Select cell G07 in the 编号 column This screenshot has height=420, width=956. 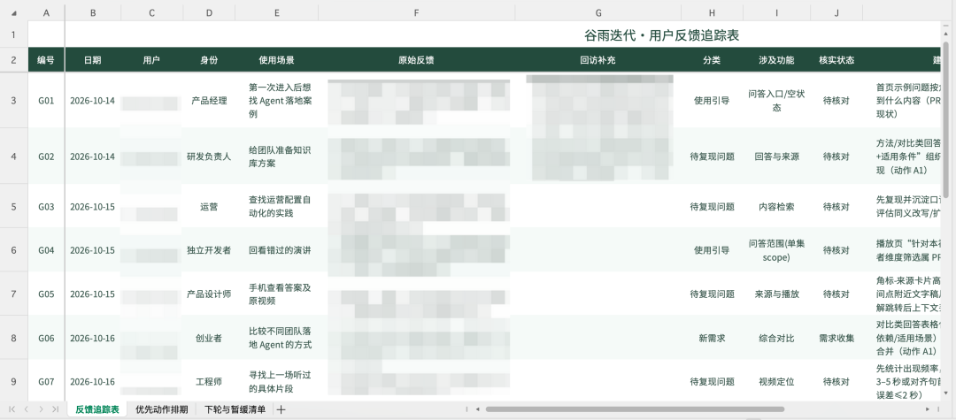46,382
